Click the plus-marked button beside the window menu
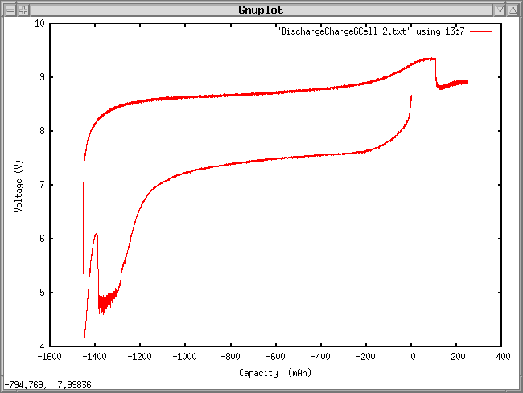The width and height of the screenshot is (523, 393). 24,10
